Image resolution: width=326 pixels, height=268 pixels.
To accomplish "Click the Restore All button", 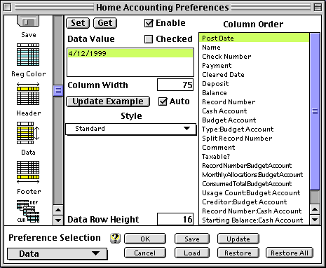I will point(290,253).
